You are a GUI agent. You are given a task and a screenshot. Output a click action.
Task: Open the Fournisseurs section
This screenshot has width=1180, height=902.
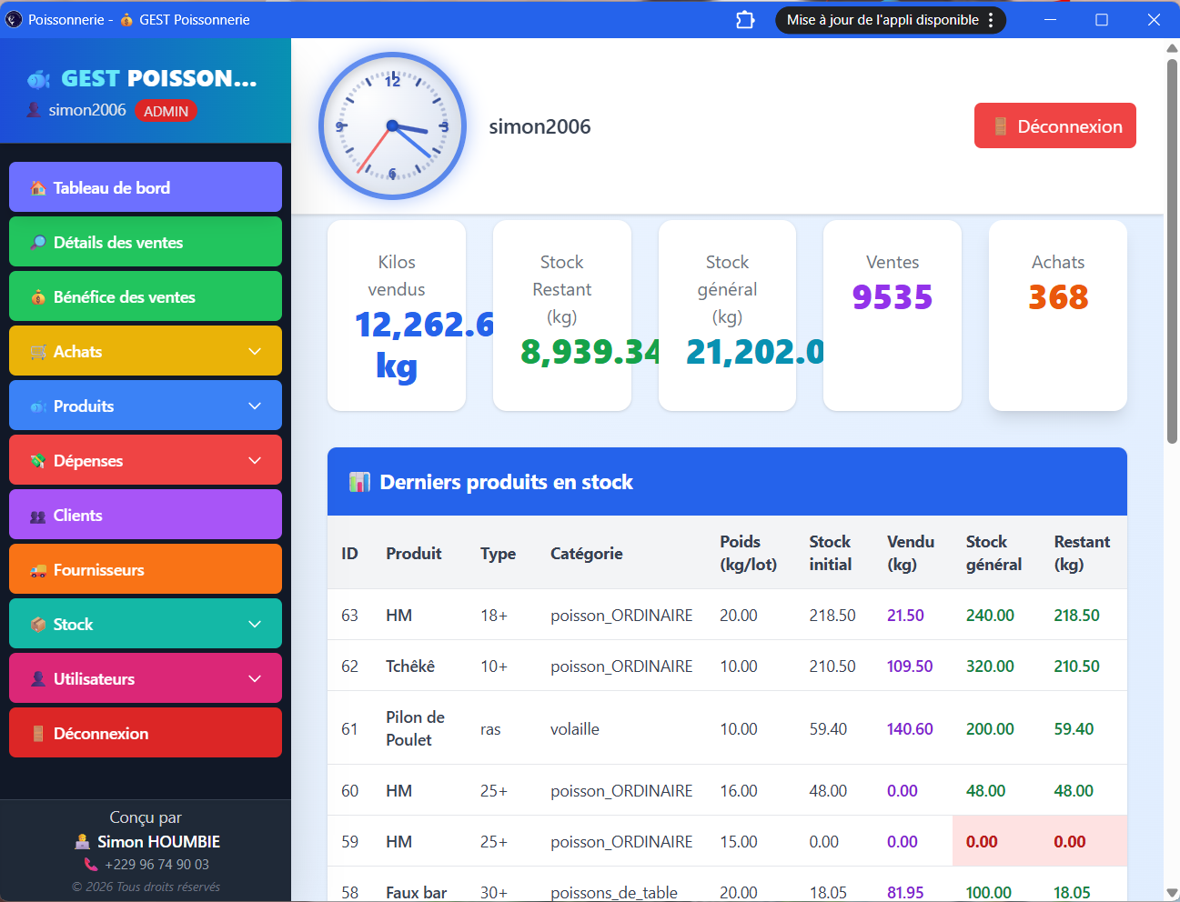tap(145, 569)
